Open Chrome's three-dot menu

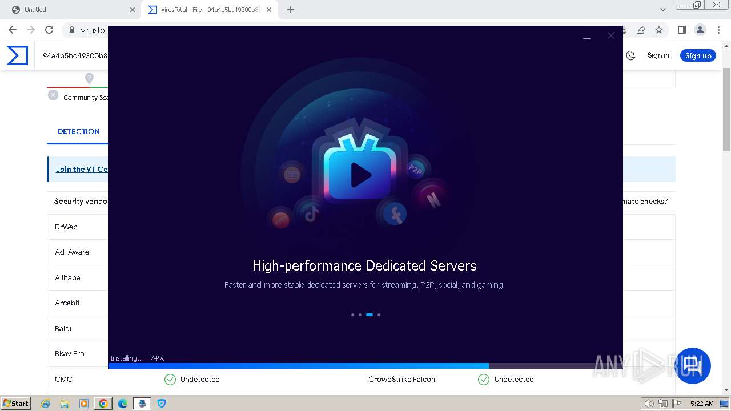coord(718,30)
